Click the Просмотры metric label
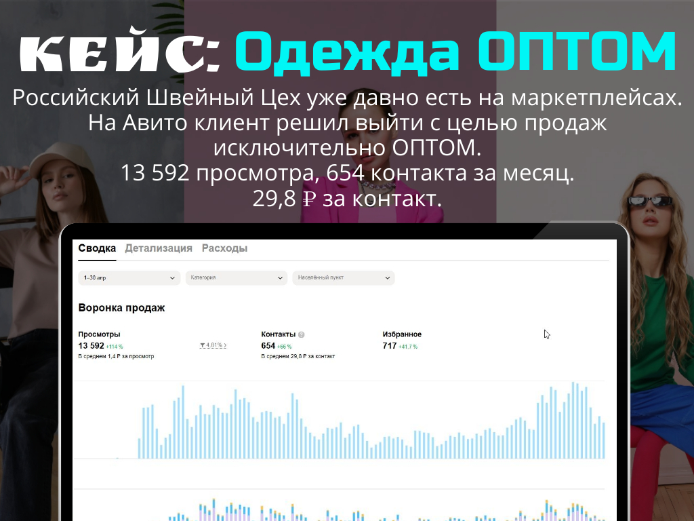 tap(99, 334)
